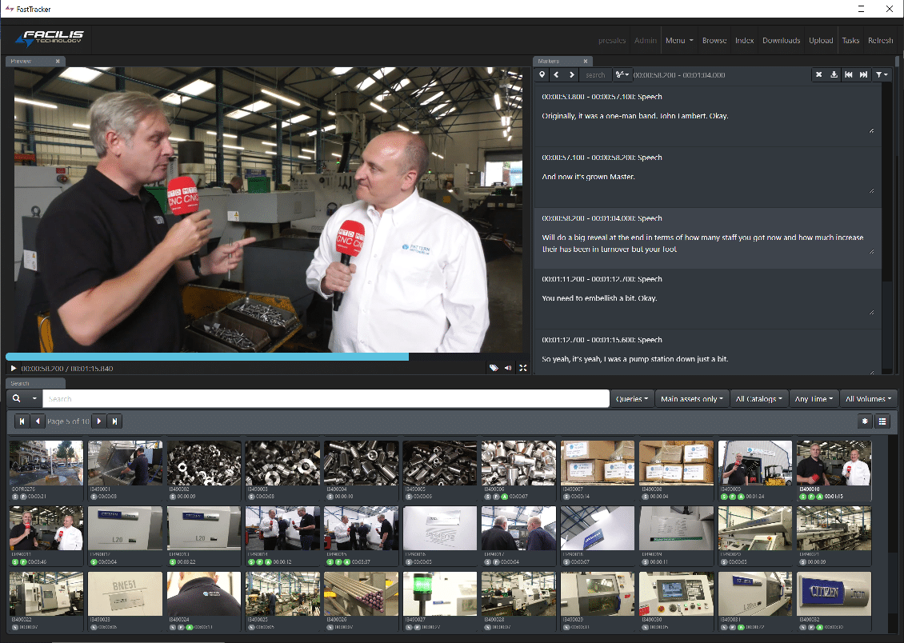Image resolution: width=904 pixels, height=643 pixels.
Task: Toggle thumbnail grid view mode
Action: click(x=865, y=421)
